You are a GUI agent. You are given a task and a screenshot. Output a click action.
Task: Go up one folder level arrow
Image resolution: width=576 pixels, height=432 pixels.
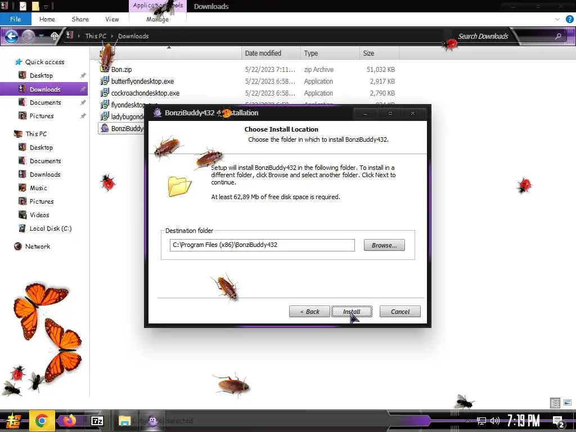click(55, 36)
